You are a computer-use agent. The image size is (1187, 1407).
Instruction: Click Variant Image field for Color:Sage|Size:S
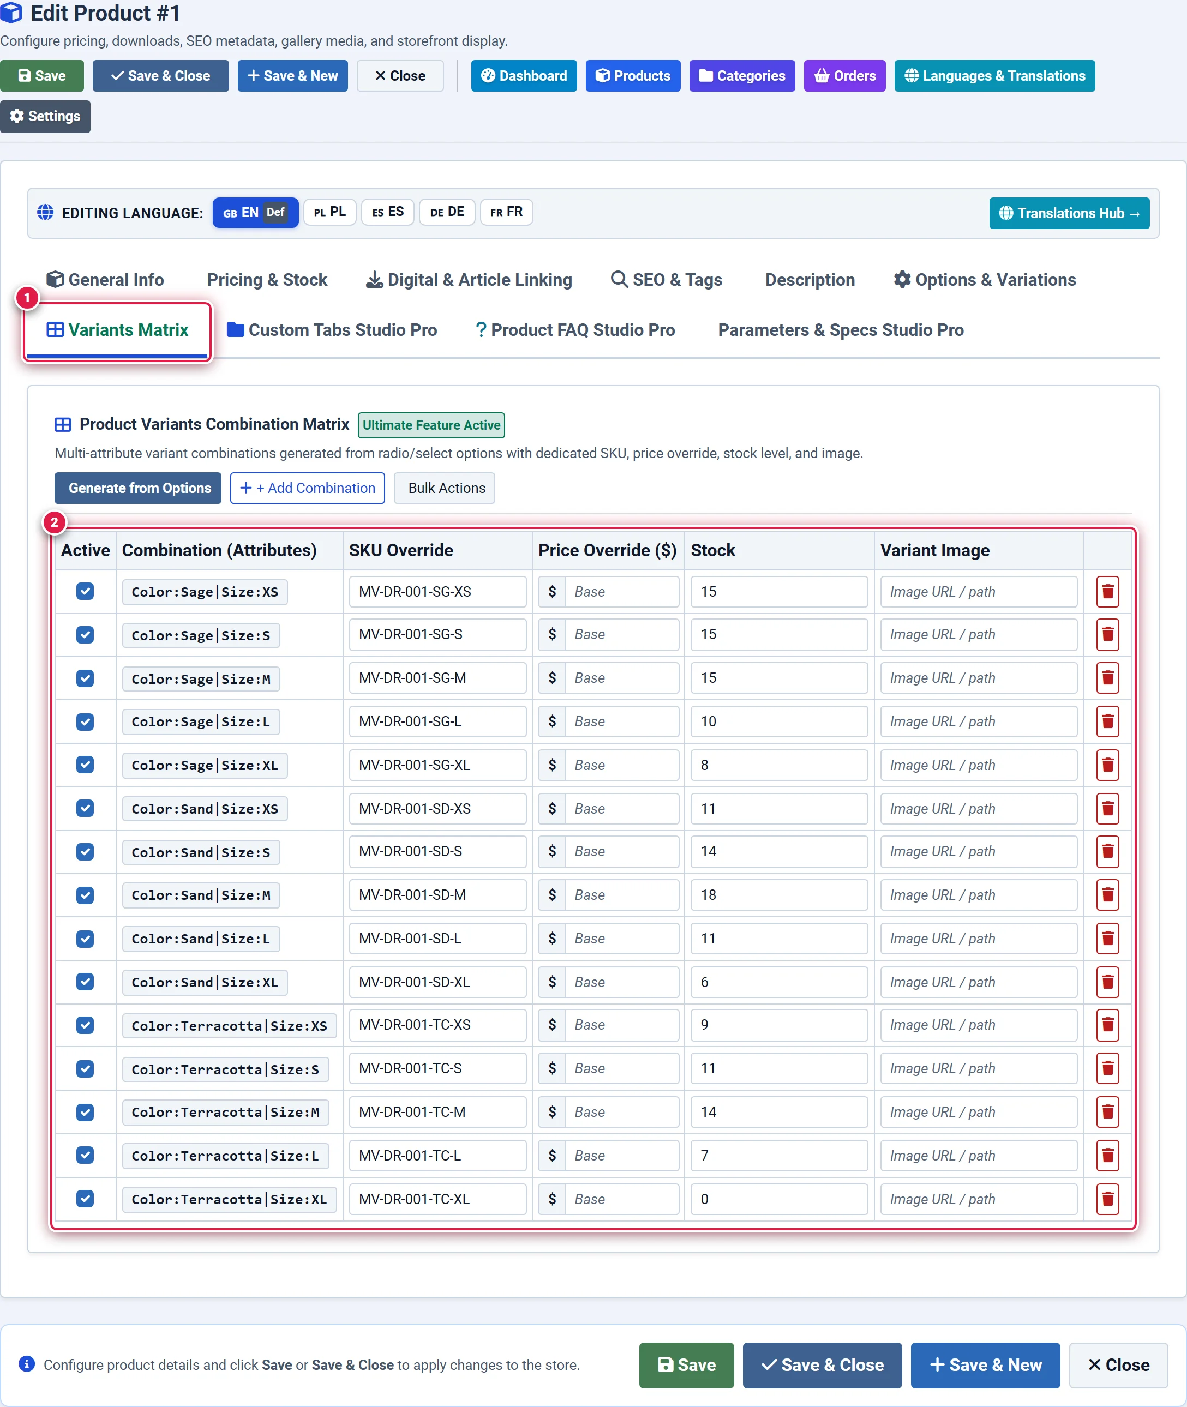pyautogui.click(x=979, y=634)
